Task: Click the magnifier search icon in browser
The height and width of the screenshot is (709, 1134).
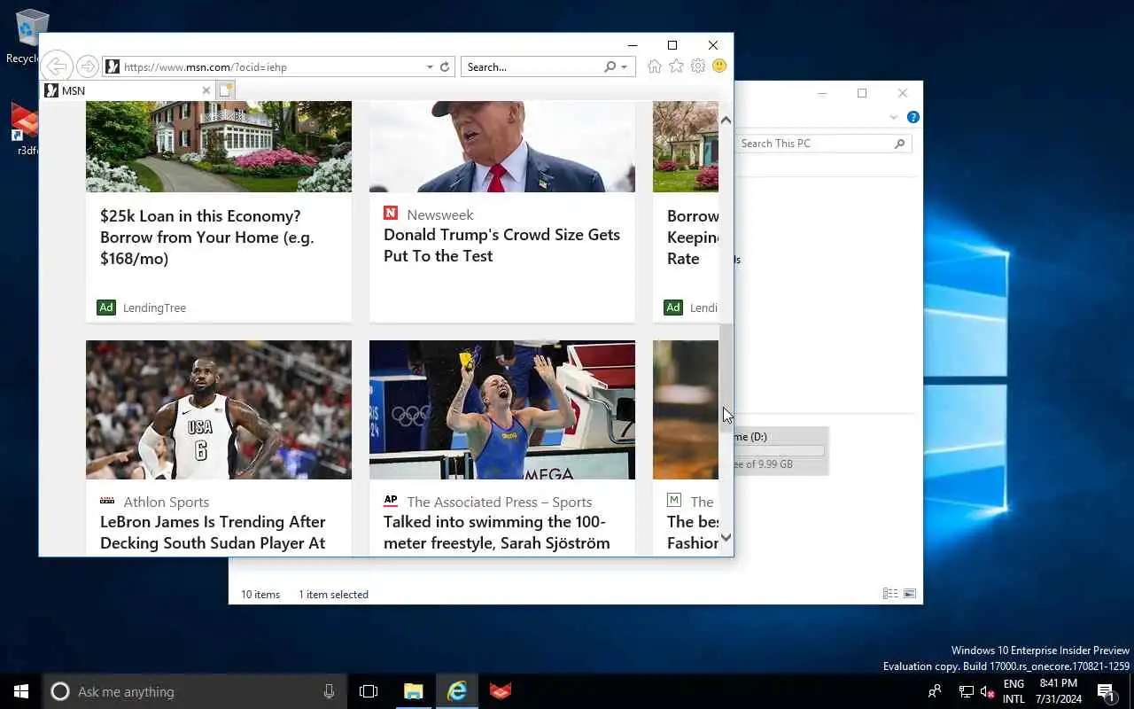Action: [610, 66]
